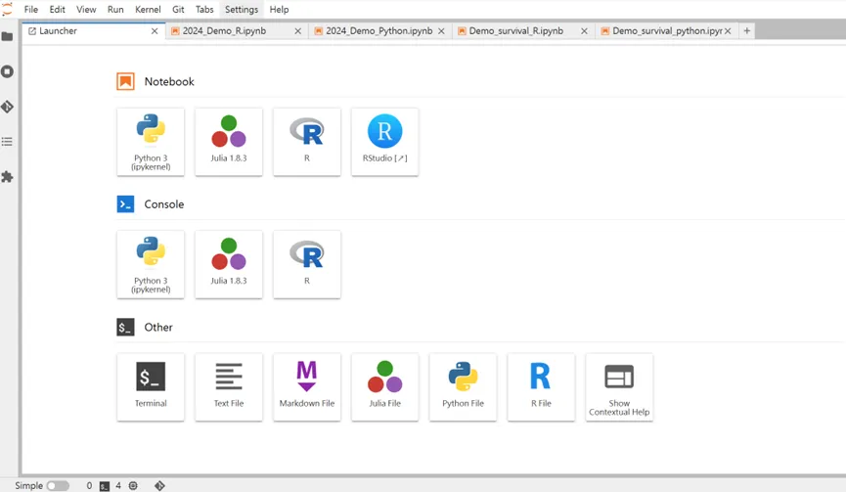Create a new R File

(x=541, y=387)
